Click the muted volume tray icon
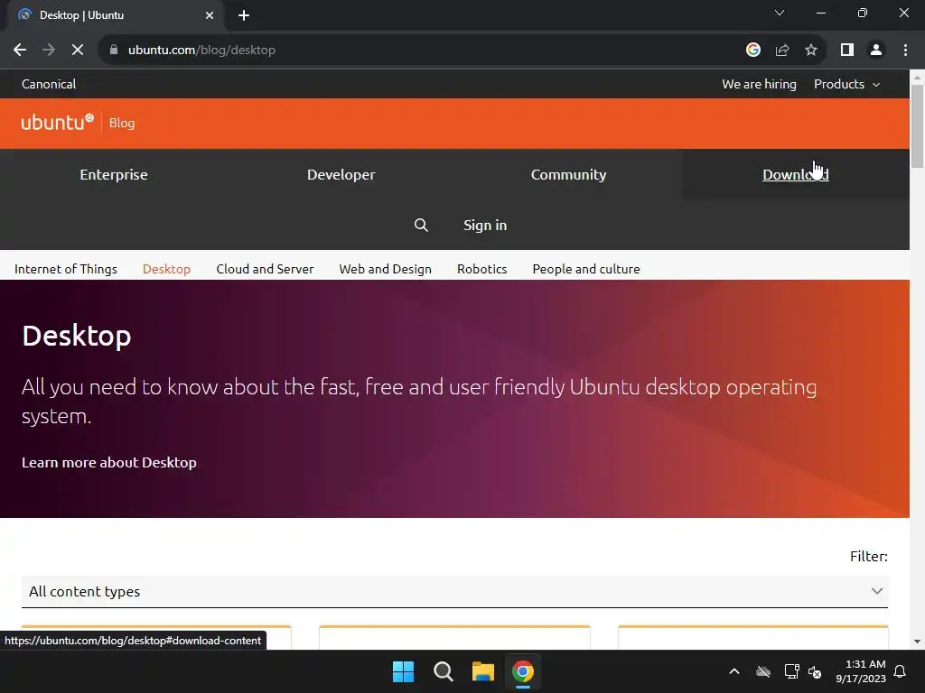The image size is (925, 693). [815, 671]
